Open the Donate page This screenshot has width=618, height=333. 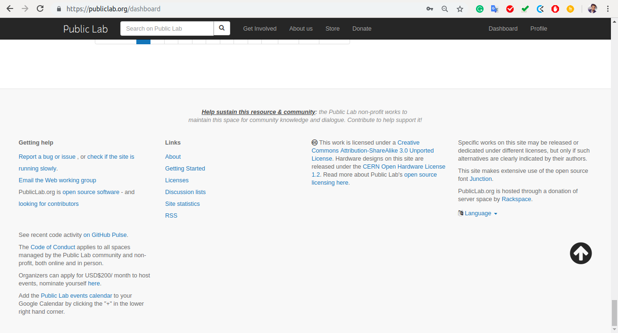pos(362,28)
